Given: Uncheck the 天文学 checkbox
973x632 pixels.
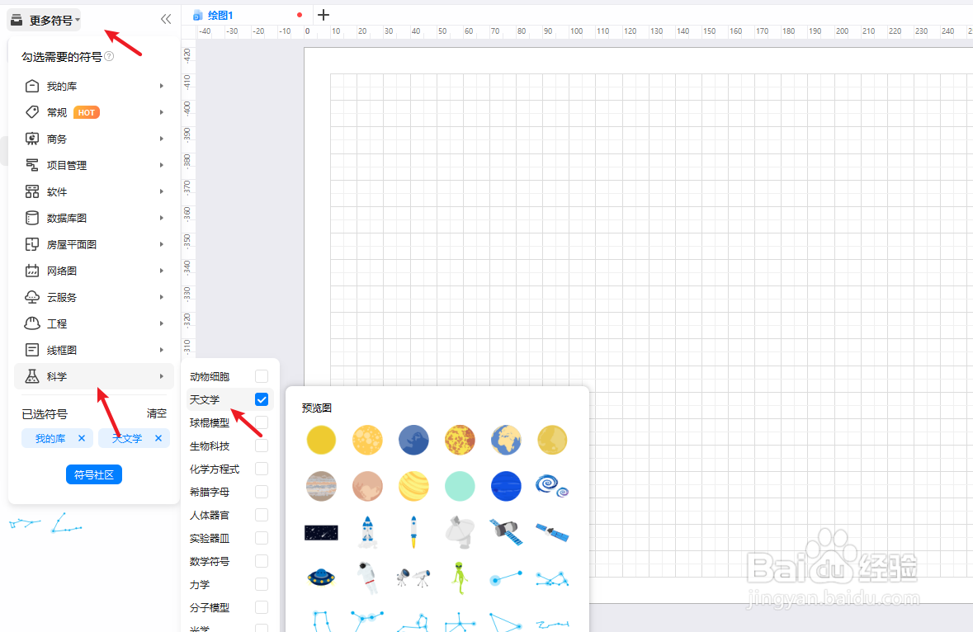Looking at the screenshot, I should (x=262, y=399).
